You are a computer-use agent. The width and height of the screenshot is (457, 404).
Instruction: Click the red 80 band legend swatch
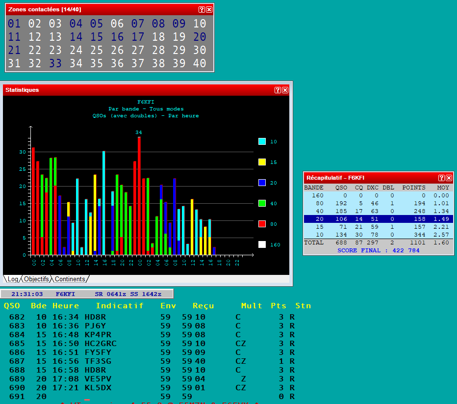pos(262,224)
